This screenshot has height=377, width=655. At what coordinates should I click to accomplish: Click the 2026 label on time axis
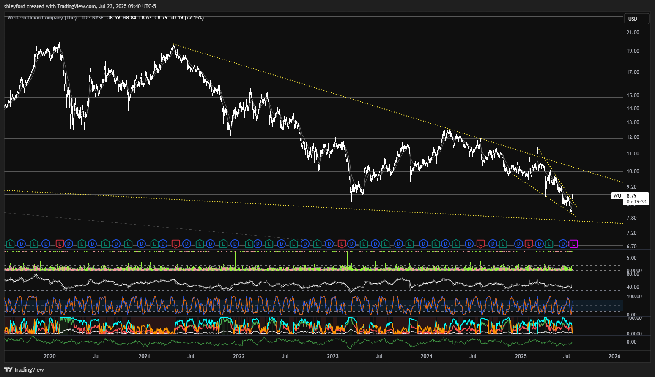pyautogui.click(x=614, y=356)
